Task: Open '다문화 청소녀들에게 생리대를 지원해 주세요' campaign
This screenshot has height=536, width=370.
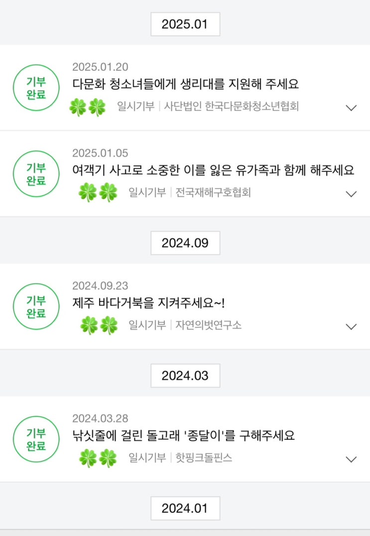Action: tap(185, 84)
